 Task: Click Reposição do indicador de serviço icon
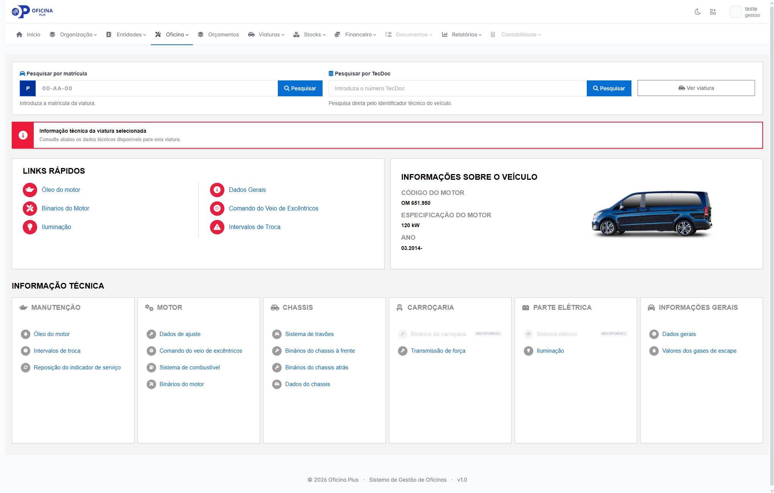pos(25,367)
